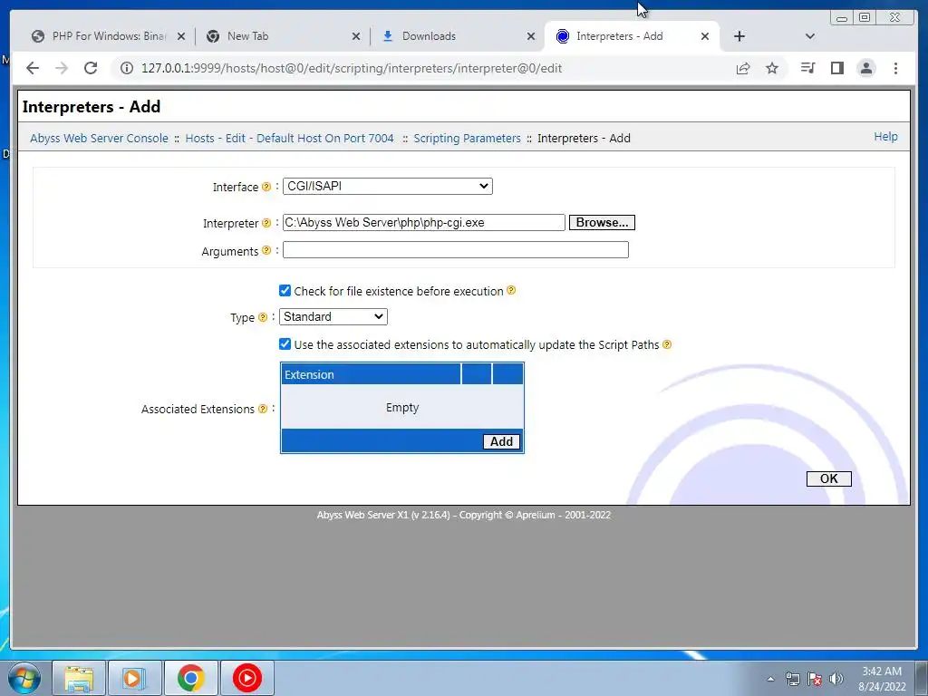
Task: Click Add in Associated Extensions table
Action: tap(501, 441)
